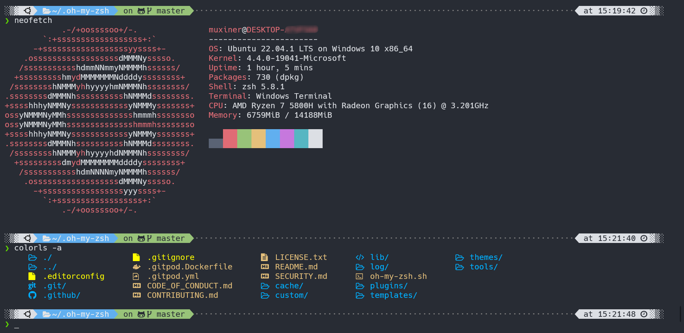Click the 'muxiner@DESKTOP-' hostname text
The width and height of the screenshot is (684, 333).
coord(247,30)
